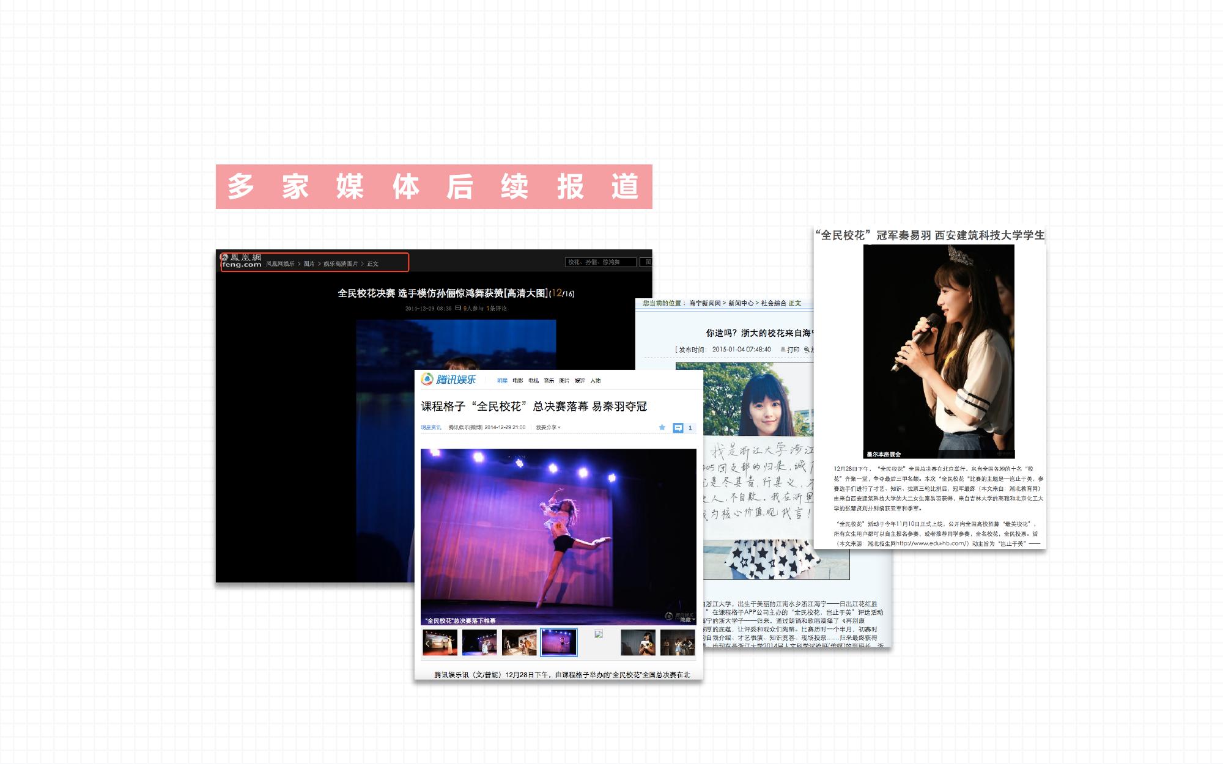Click the date 2014-12-29 21:00 in the Tencent article
Screen dimensions: 1223x764
point(505,427)
